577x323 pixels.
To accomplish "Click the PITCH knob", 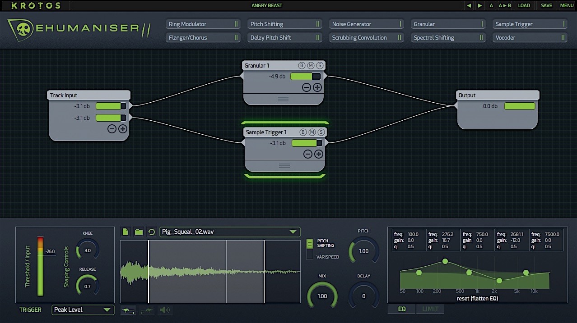I will click(x=363, y=251).
